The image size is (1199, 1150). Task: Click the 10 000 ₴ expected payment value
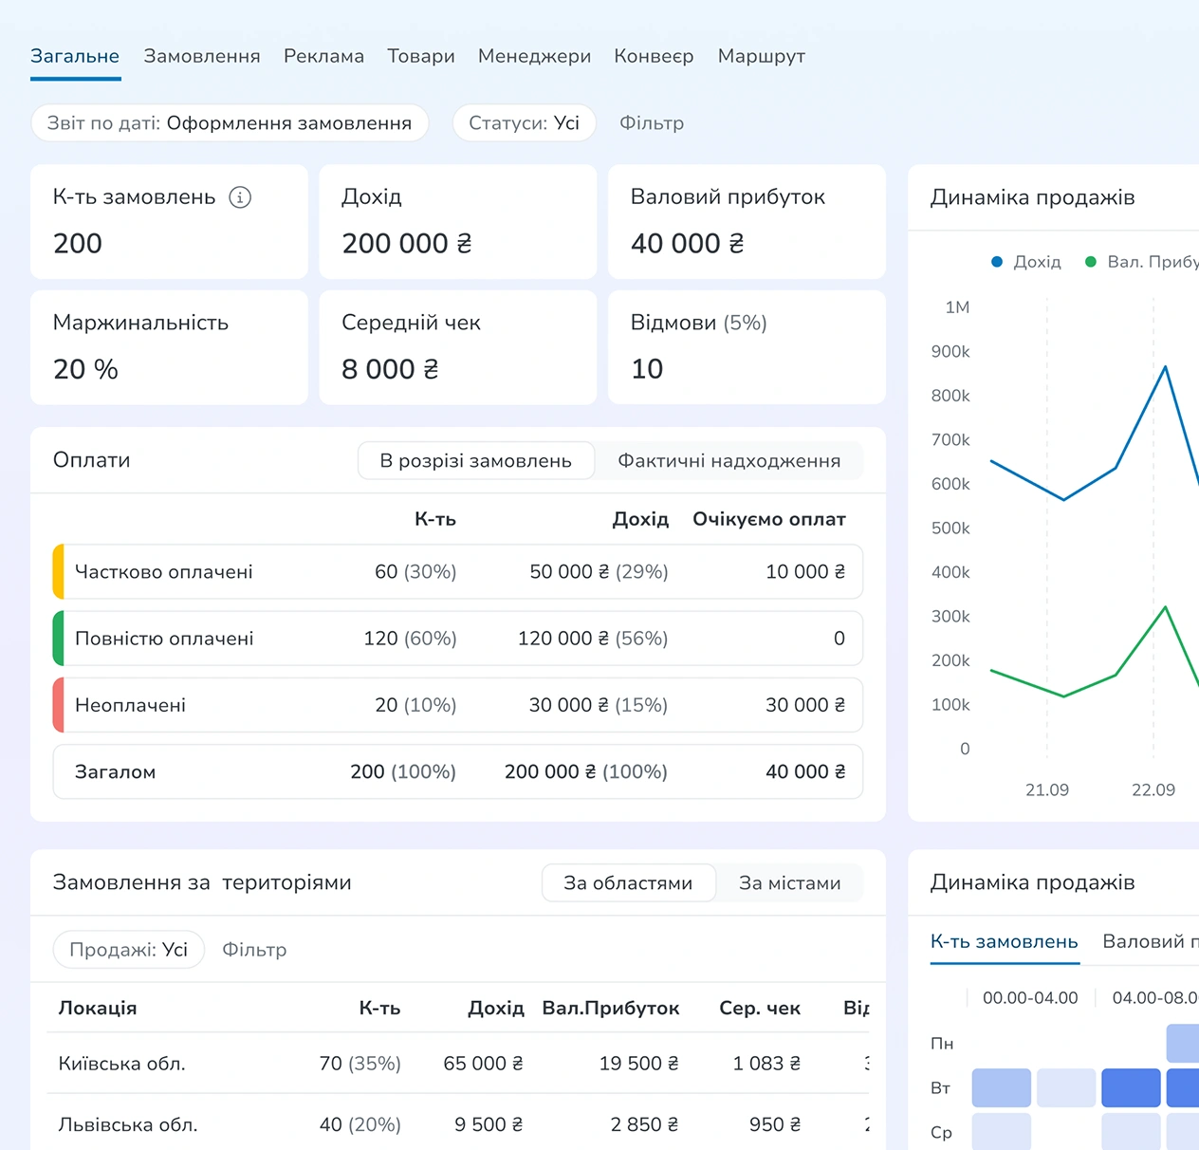click(805, 572)
